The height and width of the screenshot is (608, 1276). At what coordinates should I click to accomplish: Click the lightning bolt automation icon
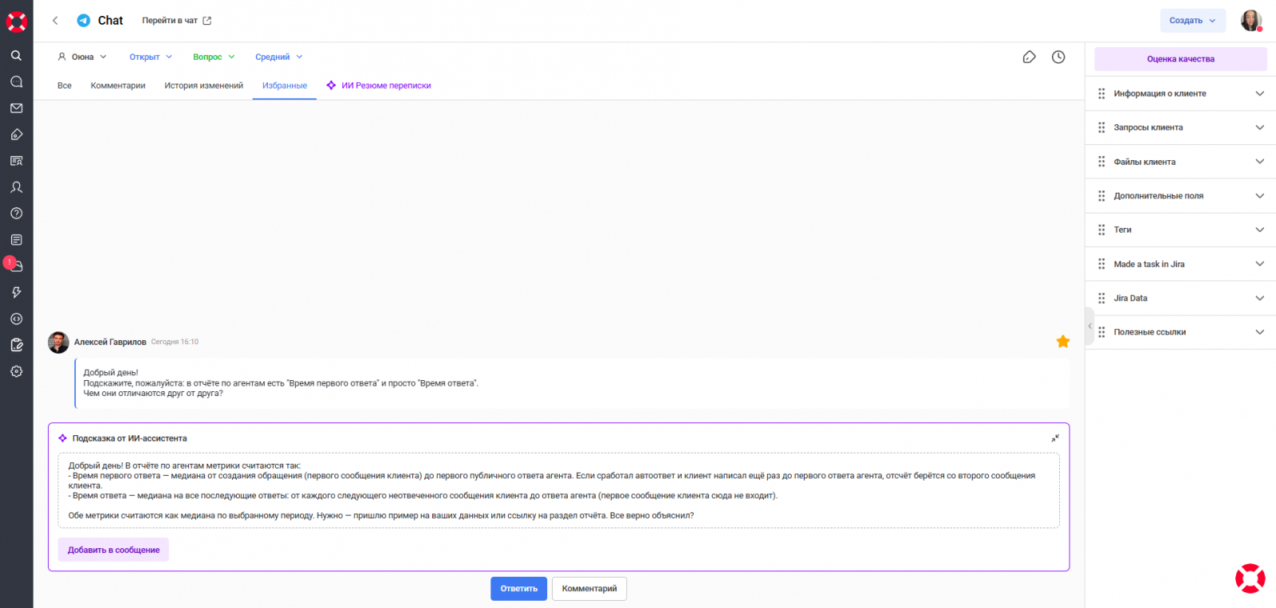pyautogui.click(x=16, y=292)
